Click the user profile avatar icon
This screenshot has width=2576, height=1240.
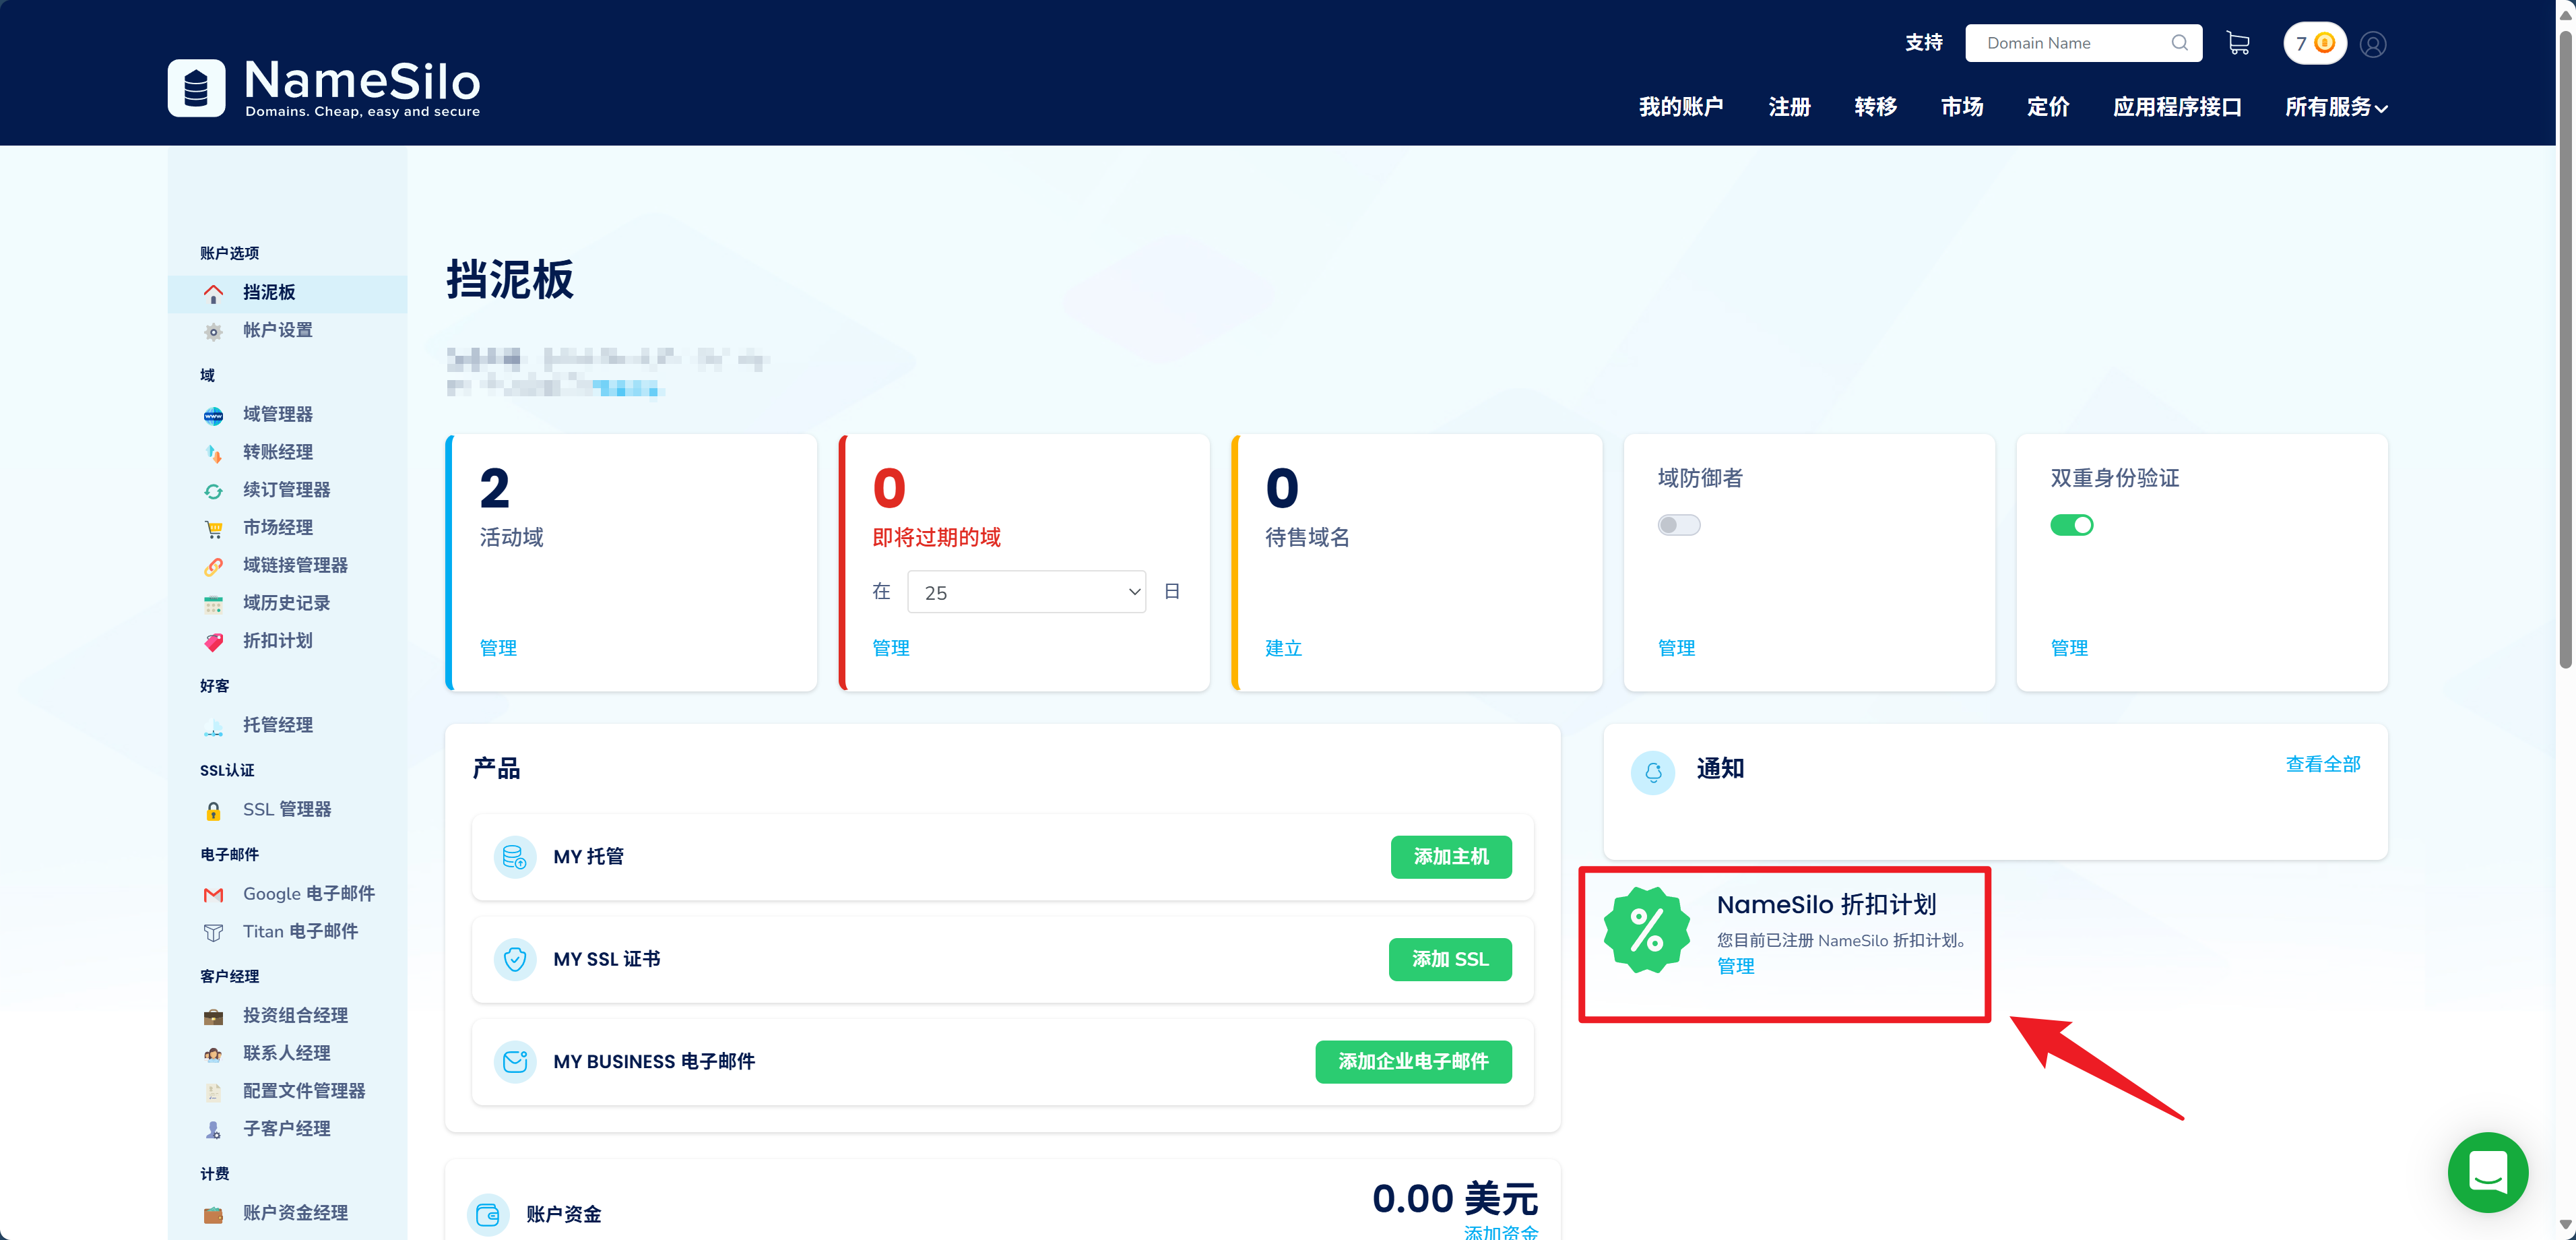tap(2373, 44)
